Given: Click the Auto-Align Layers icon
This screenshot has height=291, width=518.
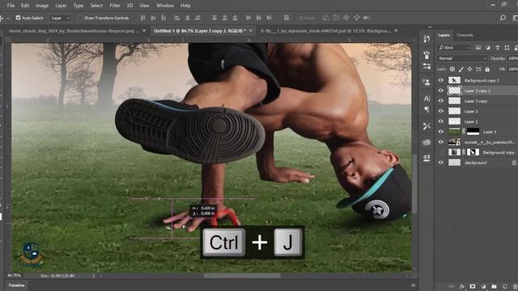Looking at the screenshot, I should click(287, 18).
